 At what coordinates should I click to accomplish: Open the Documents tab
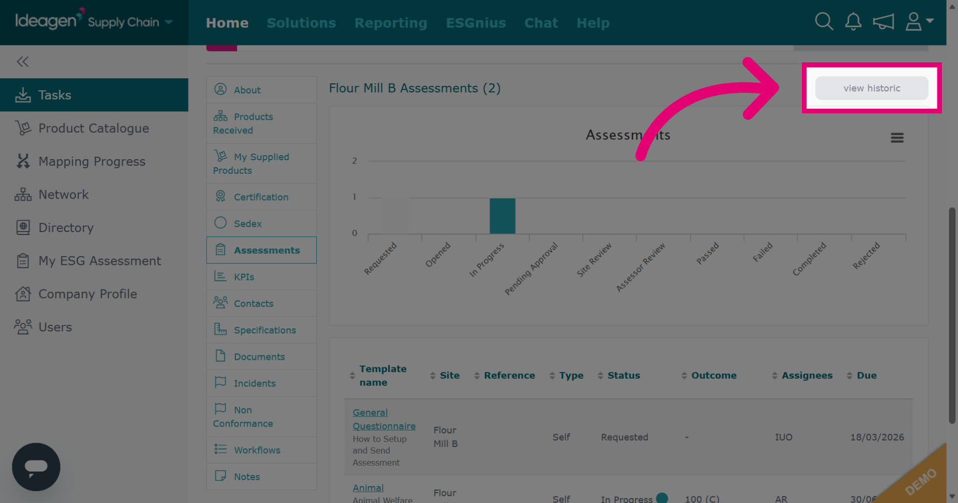point(261,357)
